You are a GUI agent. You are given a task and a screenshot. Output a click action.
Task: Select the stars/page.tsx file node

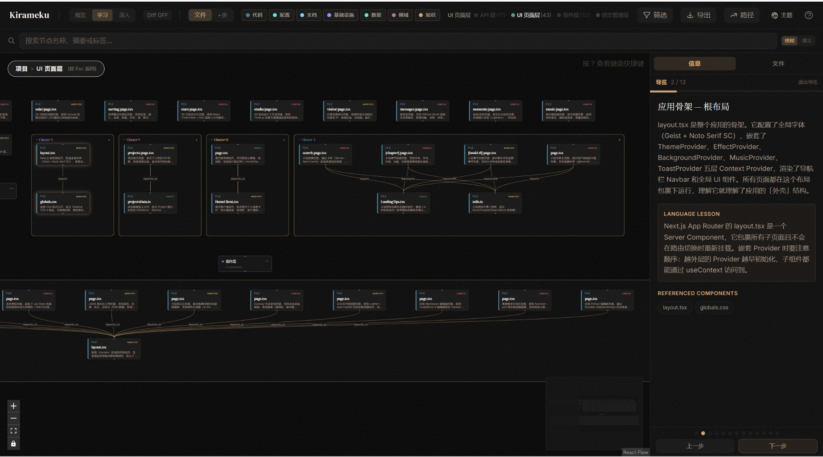204,111
